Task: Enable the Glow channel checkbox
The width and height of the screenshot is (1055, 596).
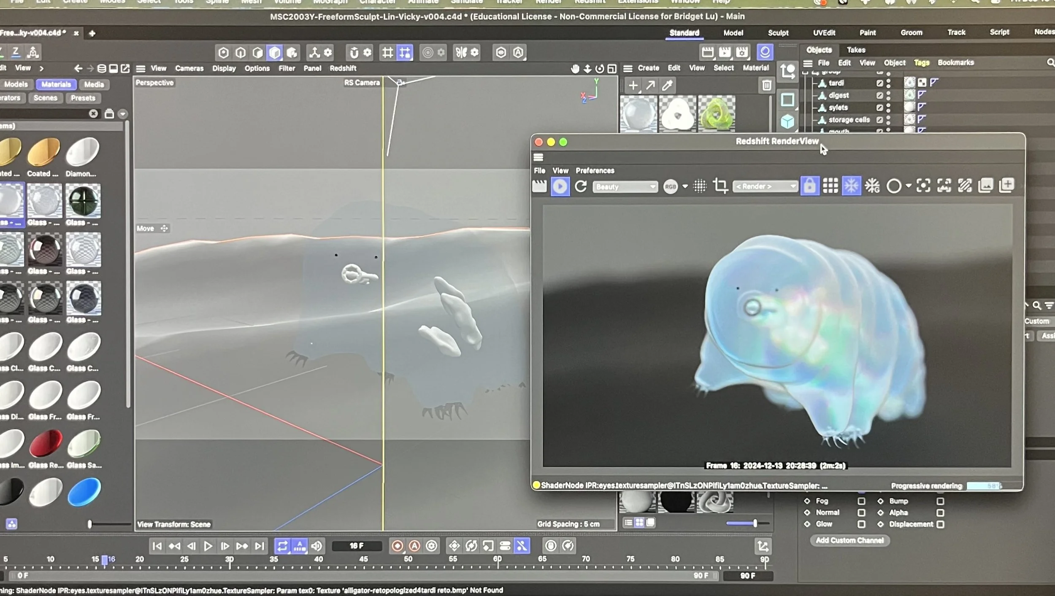Action: 861,524
